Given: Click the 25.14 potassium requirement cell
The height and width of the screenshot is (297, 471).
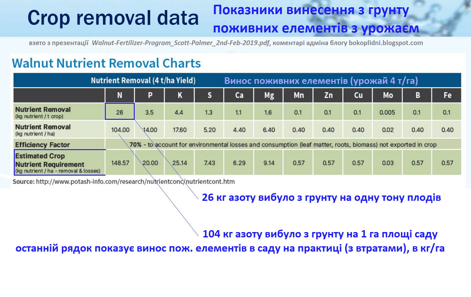Looking at the screenshot, I should 179,163.
